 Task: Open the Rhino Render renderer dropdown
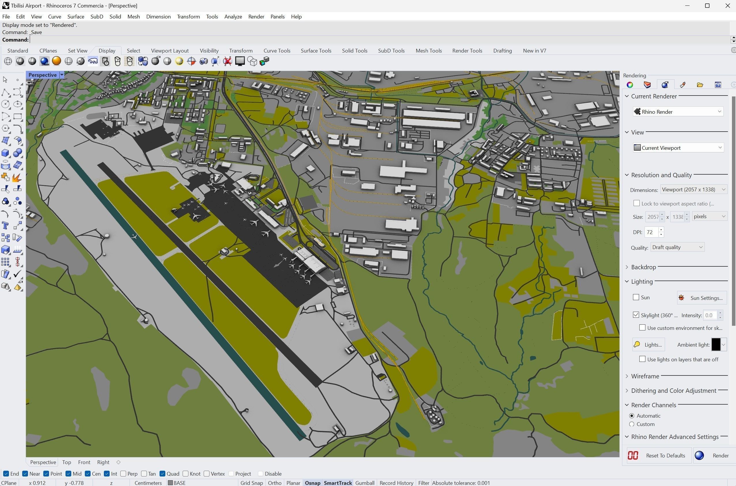point(678,112)
